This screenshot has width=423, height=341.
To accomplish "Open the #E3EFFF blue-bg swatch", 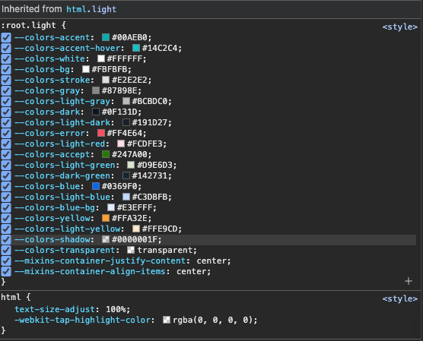I will pos(111,207).
